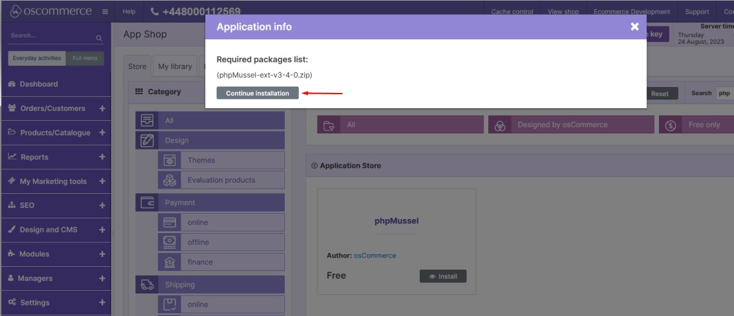Close the Application info dialog
Viewport: 734px width, 316px height.
click(x=634, y=27)
